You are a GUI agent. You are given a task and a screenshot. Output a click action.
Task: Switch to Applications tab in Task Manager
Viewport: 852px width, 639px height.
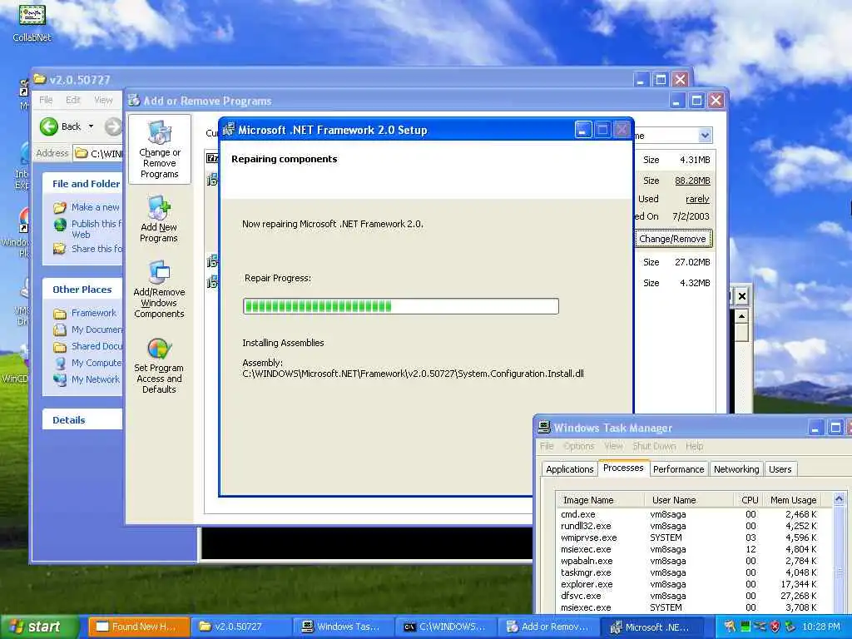coord(569,469)
